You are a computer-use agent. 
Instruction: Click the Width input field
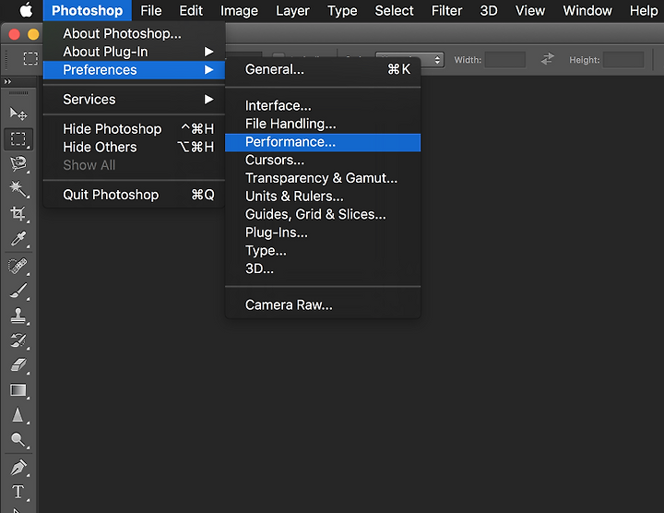(505, 60)
